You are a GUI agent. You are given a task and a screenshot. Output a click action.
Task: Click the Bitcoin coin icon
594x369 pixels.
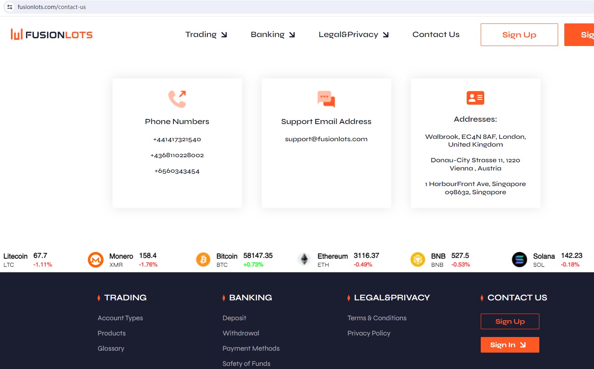(x=203, y=260)
